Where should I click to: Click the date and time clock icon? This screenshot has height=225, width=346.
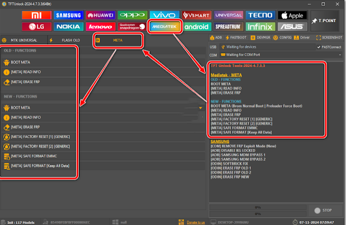[x=295, y=222]
